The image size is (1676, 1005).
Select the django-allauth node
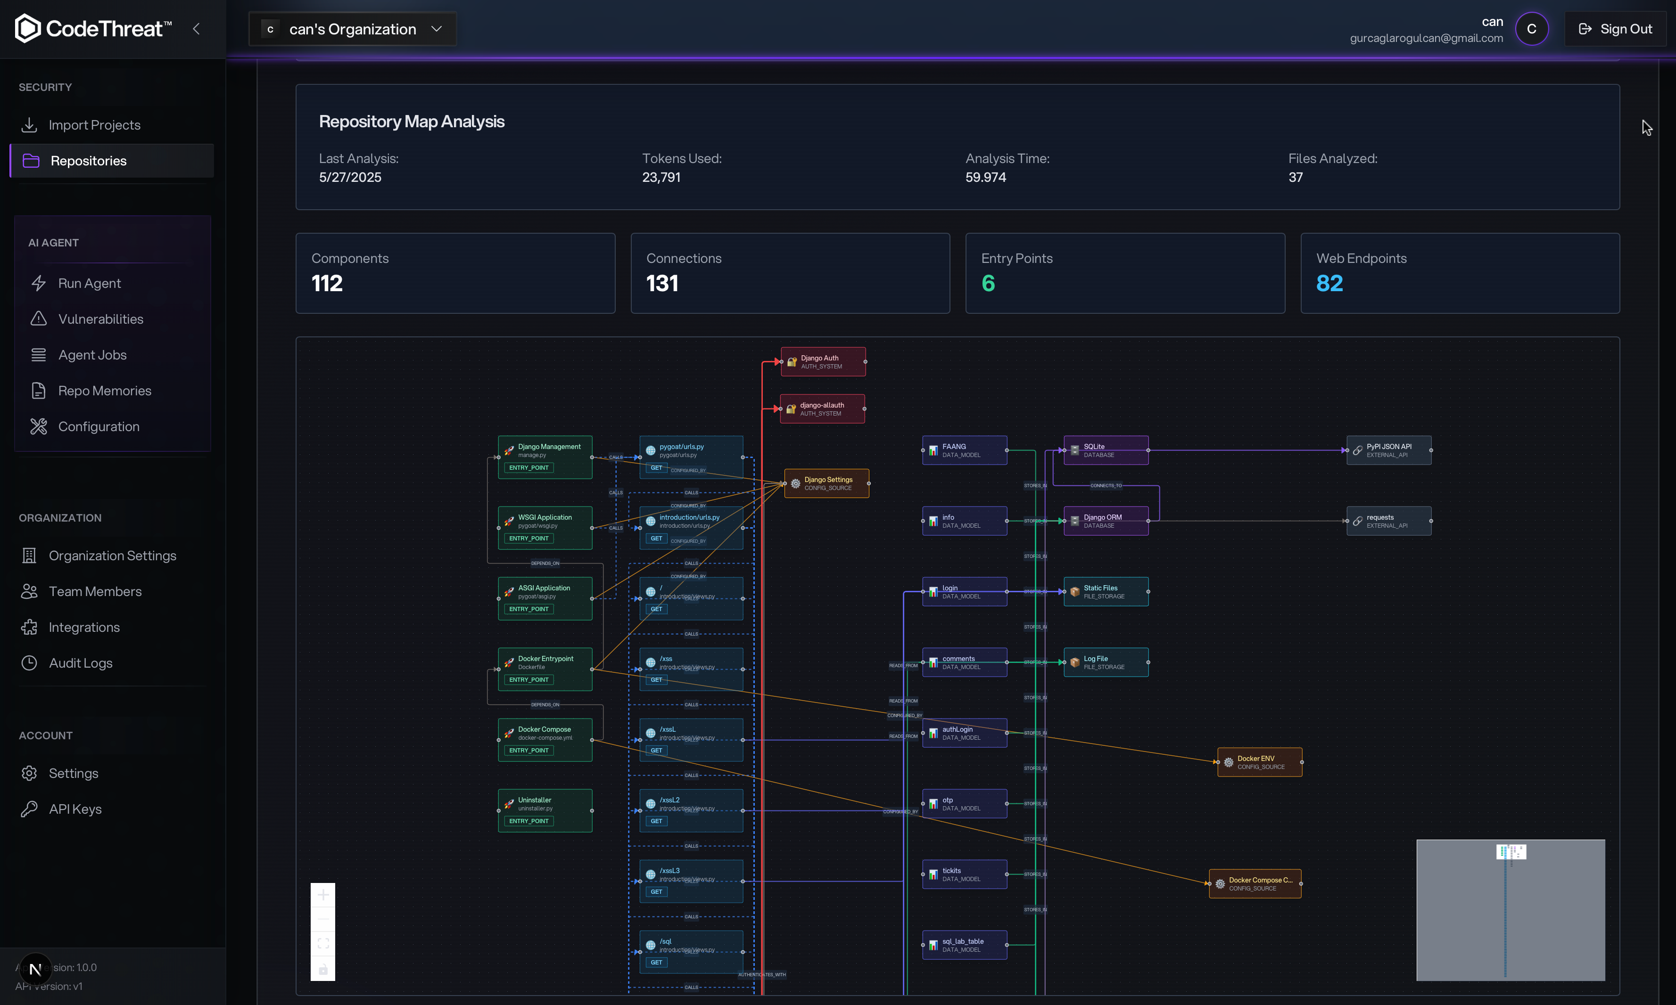(x=822, y=409)
